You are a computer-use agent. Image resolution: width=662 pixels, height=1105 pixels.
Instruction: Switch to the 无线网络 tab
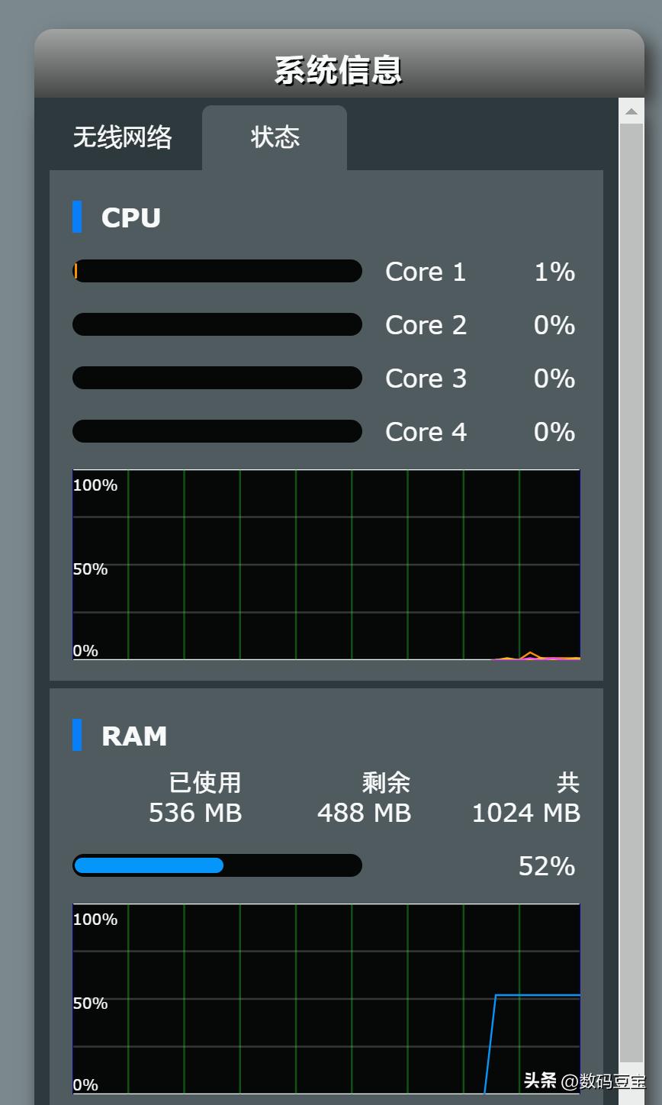122,137
